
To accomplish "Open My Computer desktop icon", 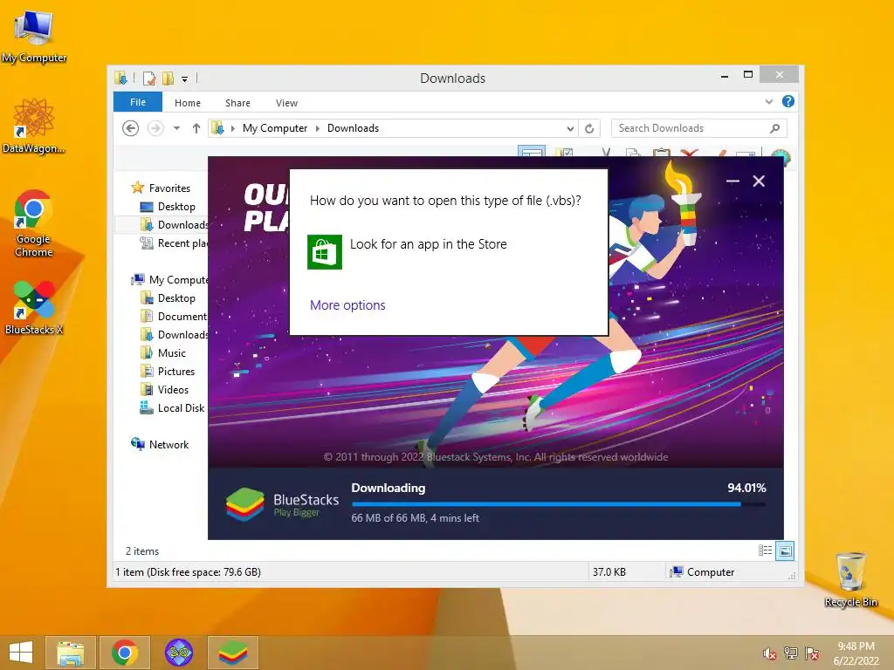I will pos(34,37).
